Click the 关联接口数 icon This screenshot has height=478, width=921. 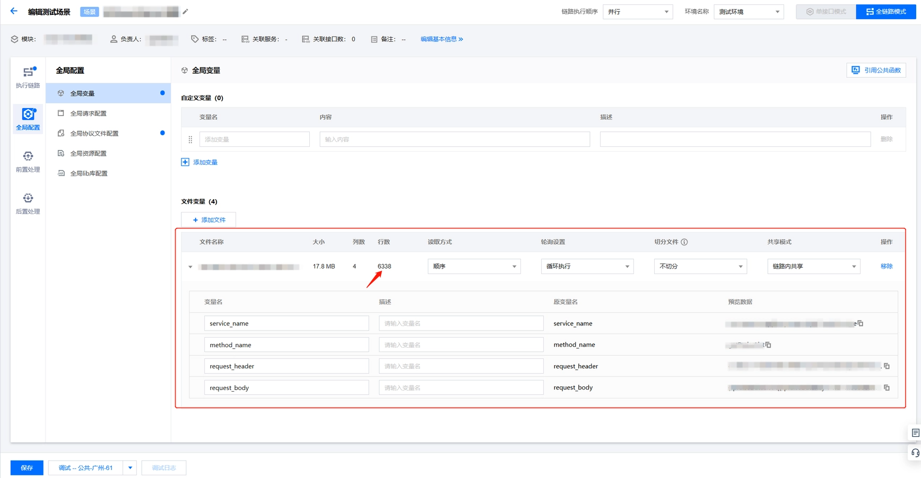pyautogui.click(x=306, y=39)
